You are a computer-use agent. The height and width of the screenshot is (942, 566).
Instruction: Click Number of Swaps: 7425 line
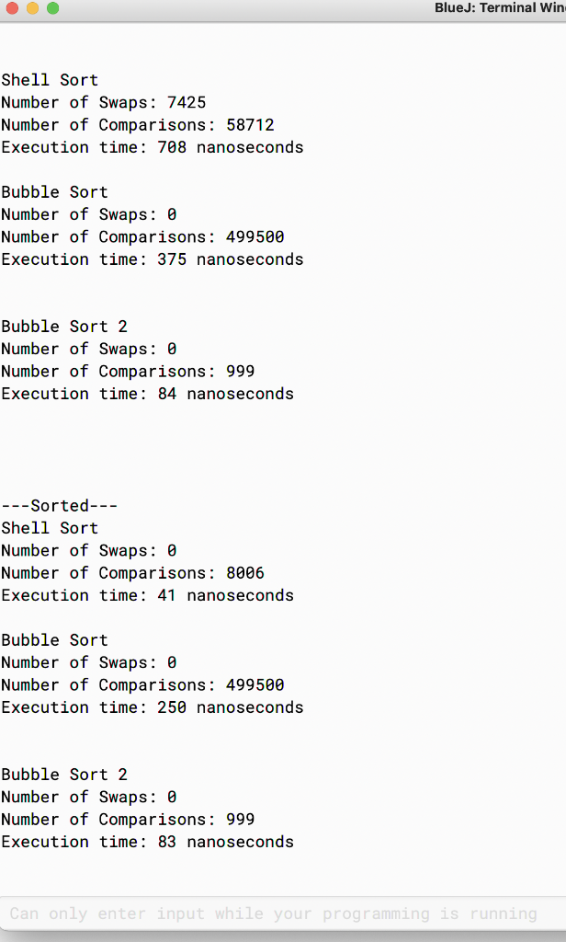click(103, 102)
